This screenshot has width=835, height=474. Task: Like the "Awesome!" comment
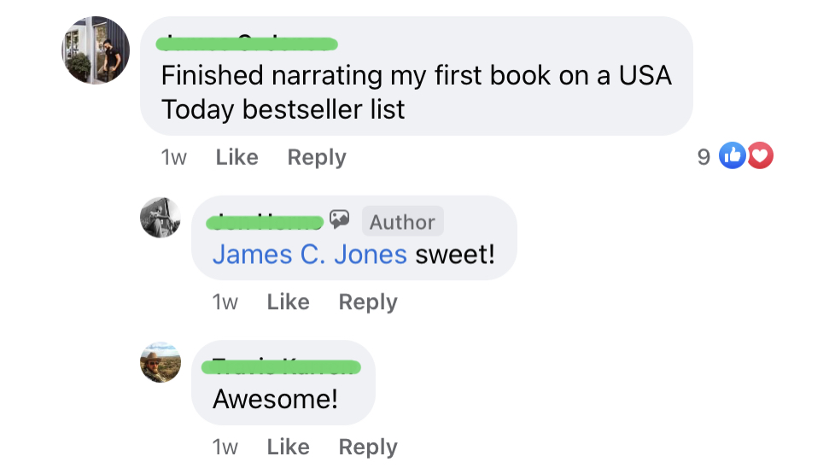coord(288,448)
